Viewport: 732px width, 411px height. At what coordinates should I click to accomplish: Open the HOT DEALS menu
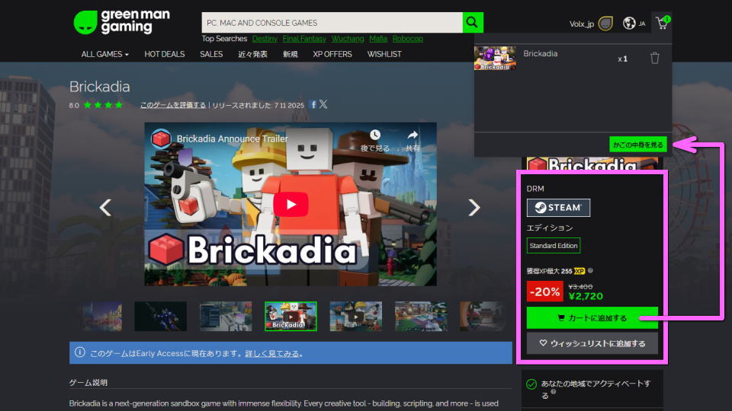(x=165, y=54)
